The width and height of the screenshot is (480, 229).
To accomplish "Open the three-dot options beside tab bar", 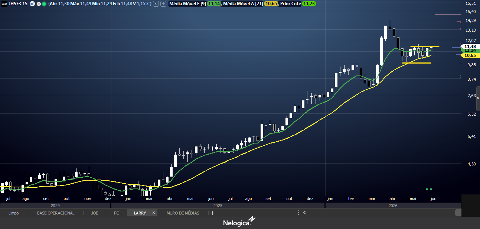I will 298,213.
